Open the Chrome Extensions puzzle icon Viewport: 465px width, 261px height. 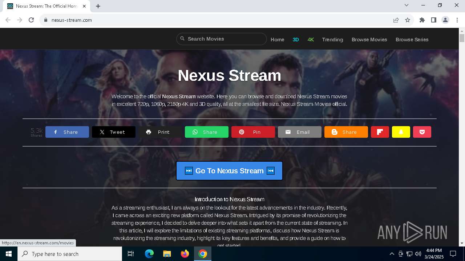click(422, 20)
